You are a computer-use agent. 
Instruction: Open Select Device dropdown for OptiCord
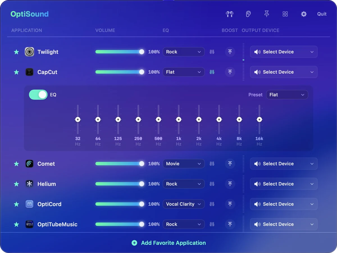284,204
